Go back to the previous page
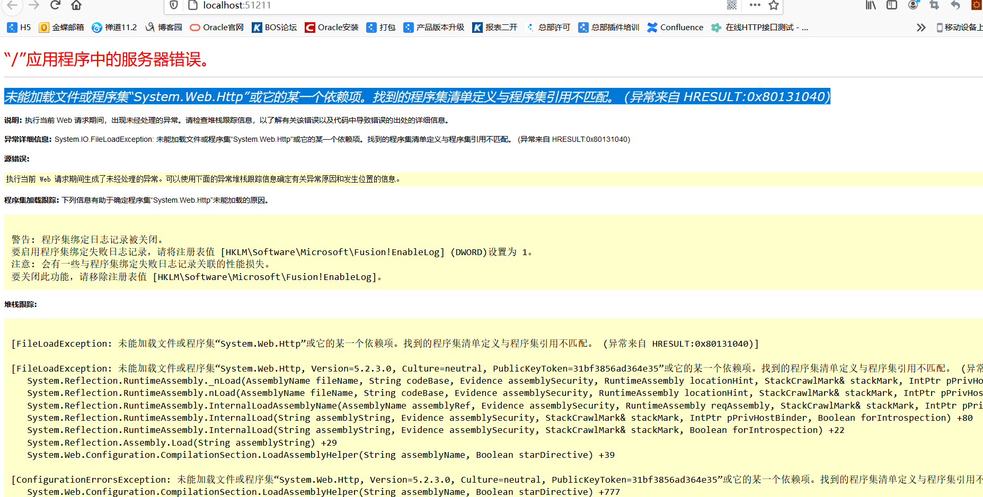 (x=12, y=5)
